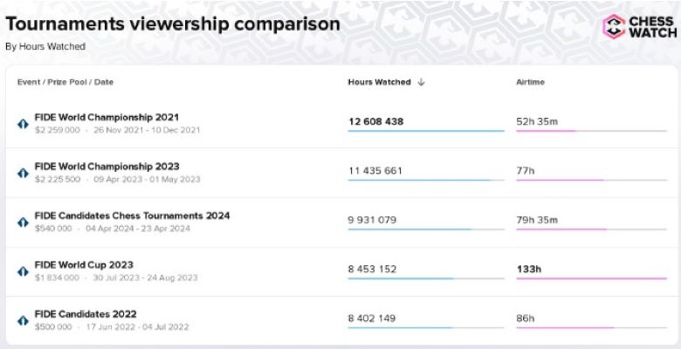Click the Chess Watch logo icon
Screen dimensions: 681x349
[x=615, y=26]
